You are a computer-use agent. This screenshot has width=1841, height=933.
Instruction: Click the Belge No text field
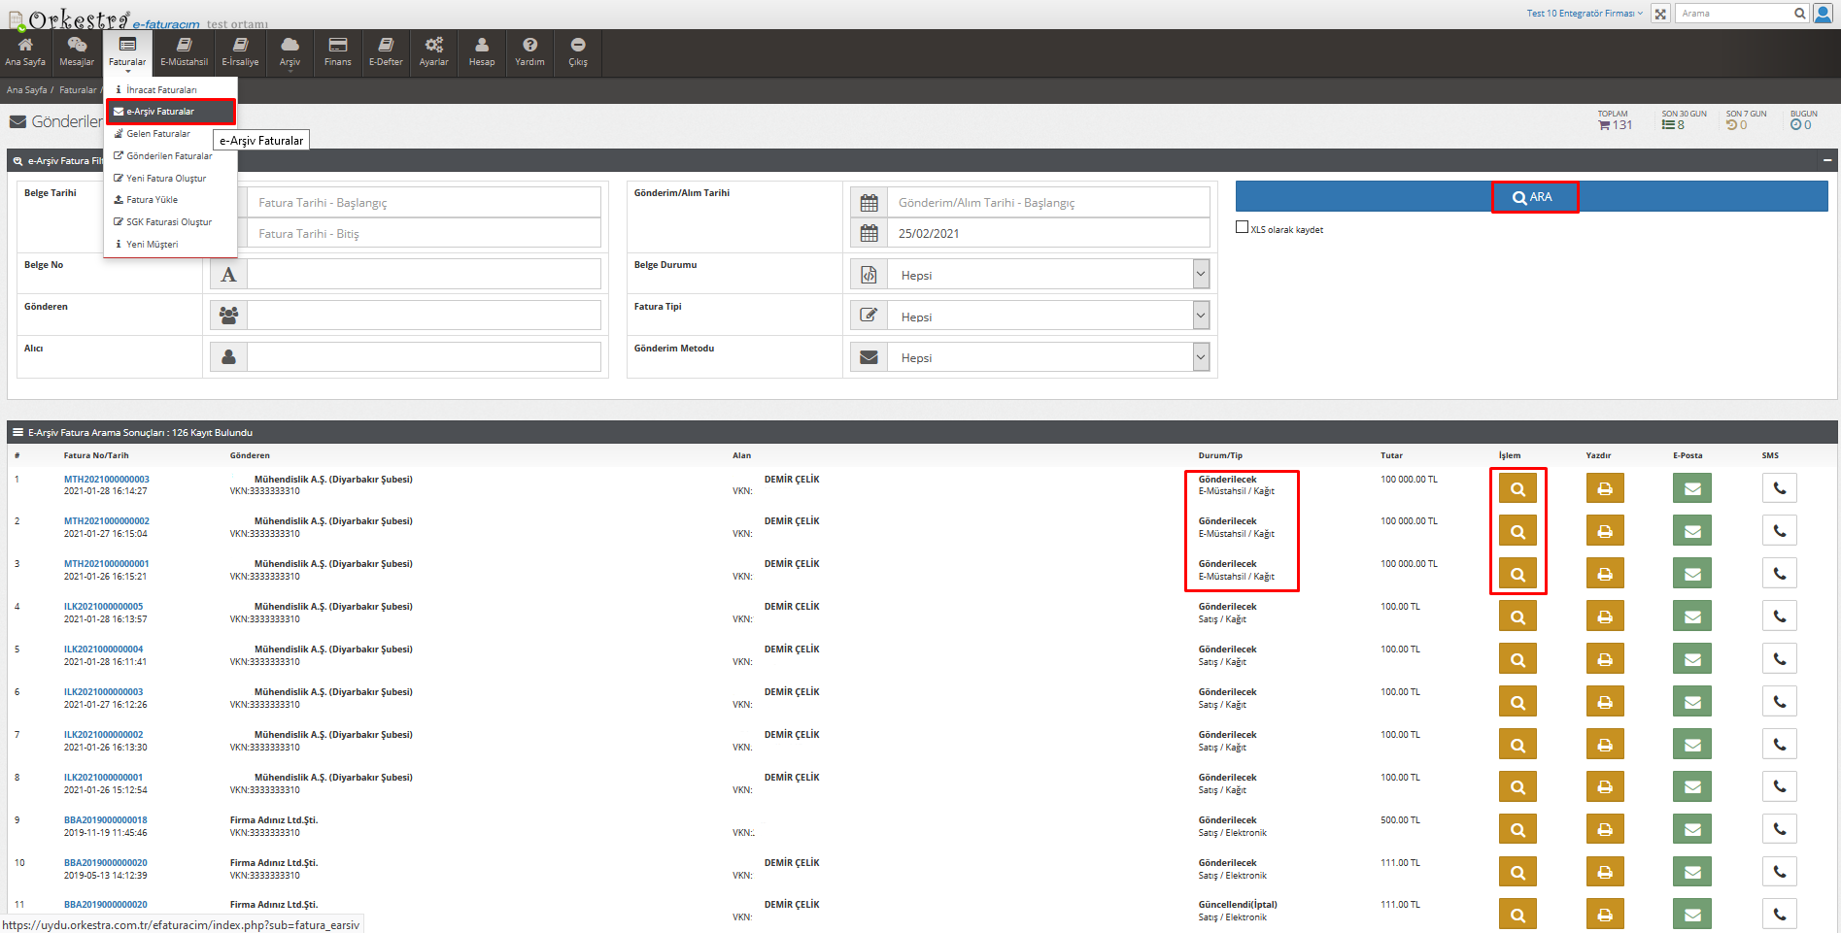pos(424,275)
